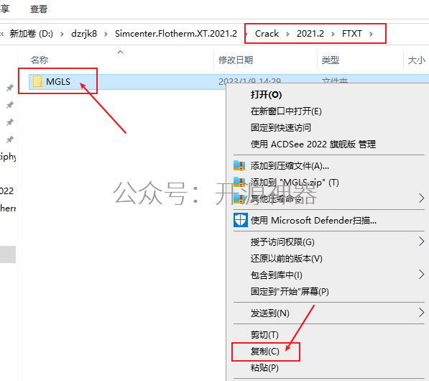Expand arrow beside 其他压缩命令
The image size is (429, 381).
click(422, 198)
